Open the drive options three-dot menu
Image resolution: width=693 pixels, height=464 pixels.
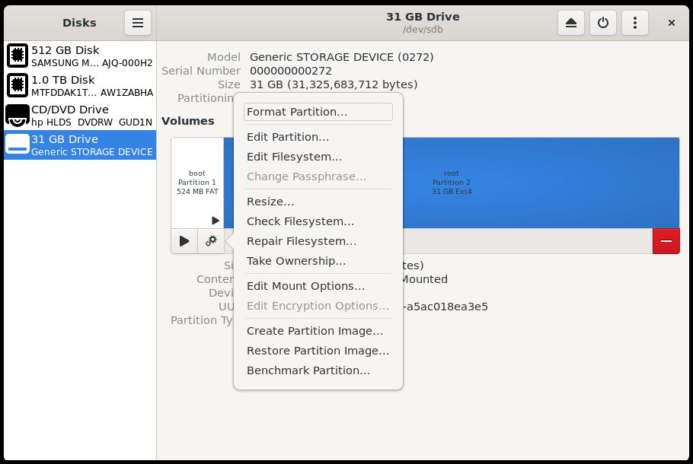coord(635,23)
